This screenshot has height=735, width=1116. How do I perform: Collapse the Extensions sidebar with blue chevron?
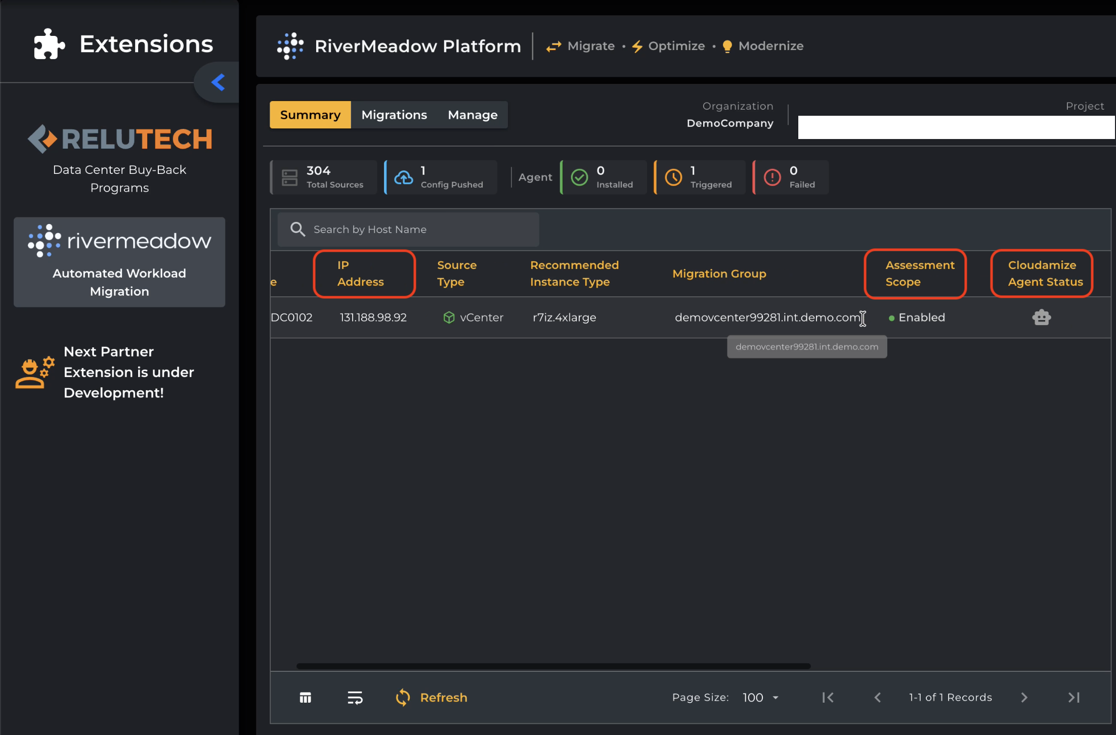[218, 82]
